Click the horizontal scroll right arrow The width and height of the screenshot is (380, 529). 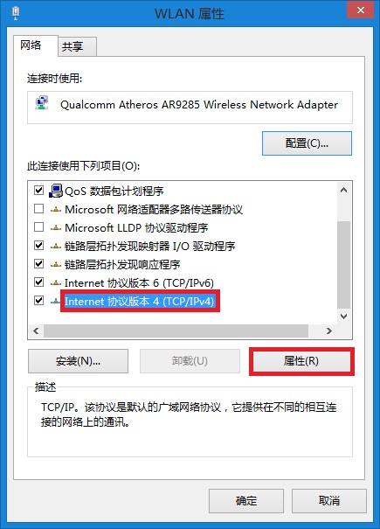[x=329, y=331]
